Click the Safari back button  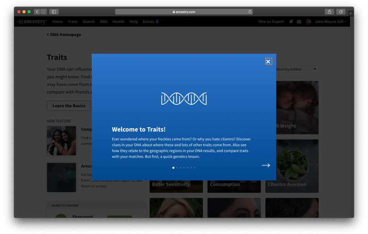37,12
